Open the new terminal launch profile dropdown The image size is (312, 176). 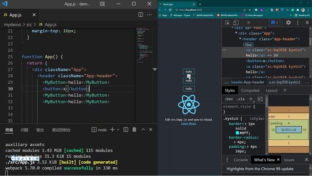(x=118, y=130)
